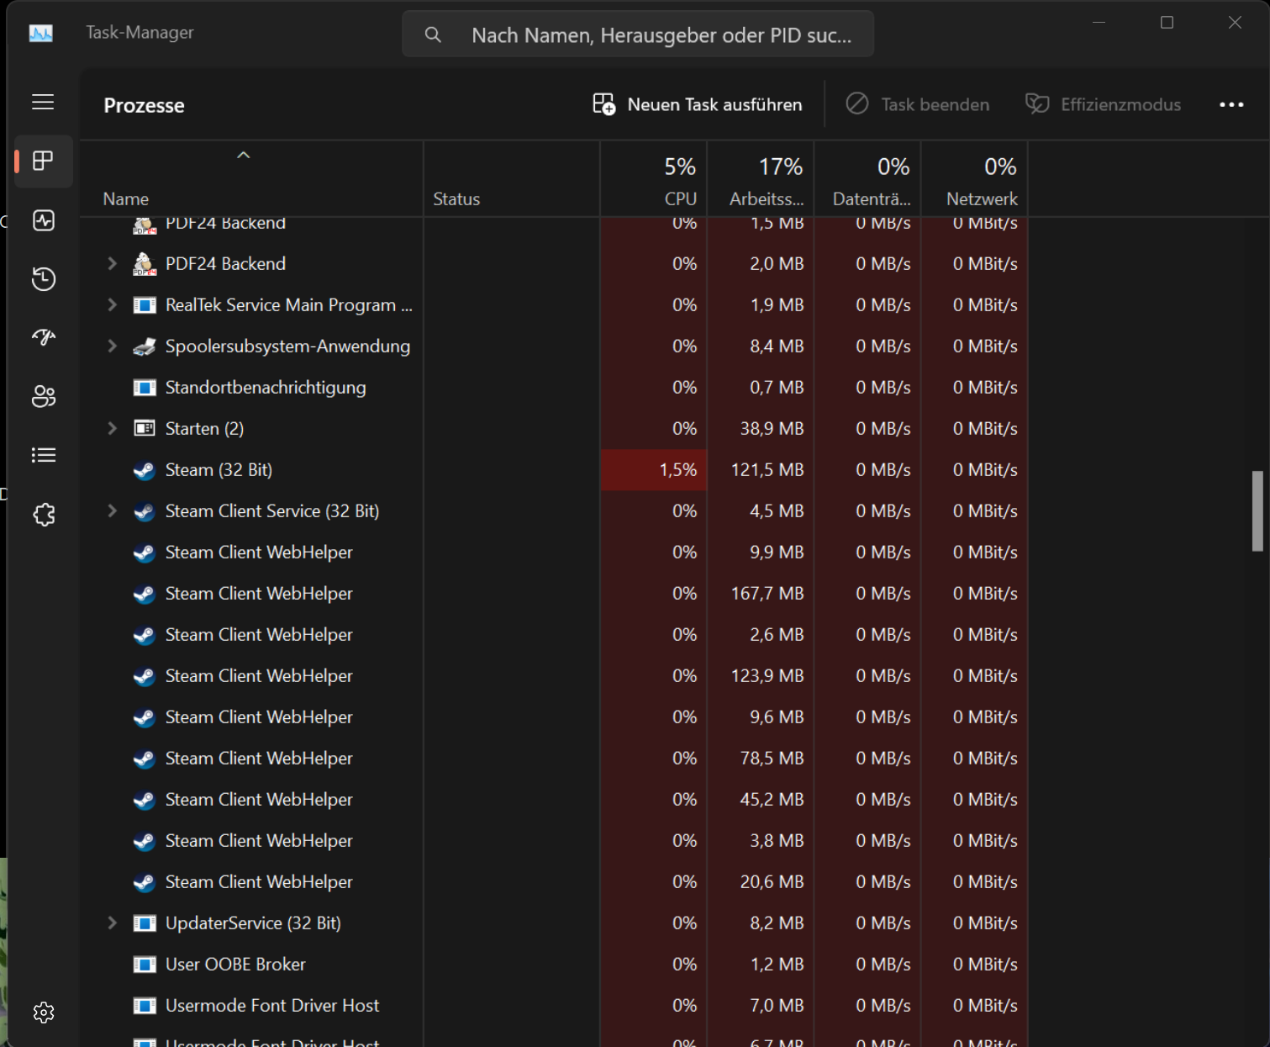Click the 78,5 MB memory value
Screen dimensions: 1270x1047
[x=772, y=759]
